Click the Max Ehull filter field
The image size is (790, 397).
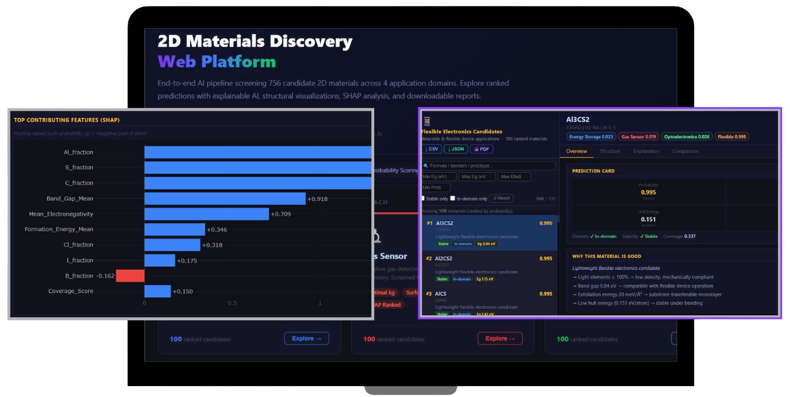(514, 177)
